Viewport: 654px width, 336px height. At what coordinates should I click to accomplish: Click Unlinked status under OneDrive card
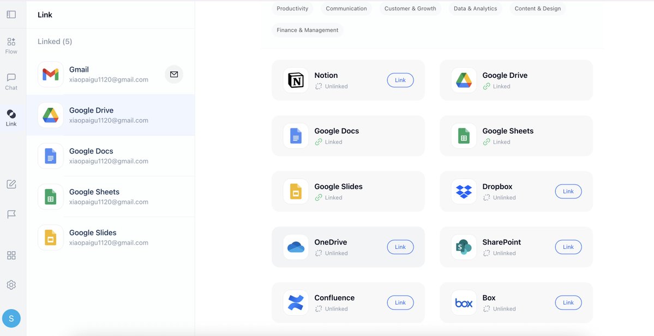tap(331, 253)
